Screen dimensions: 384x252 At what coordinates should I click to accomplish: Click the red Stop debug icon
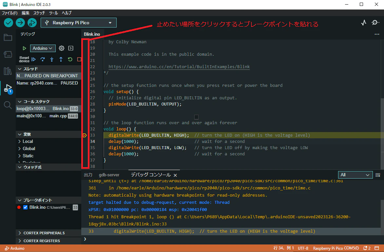(x=79, y=59)
